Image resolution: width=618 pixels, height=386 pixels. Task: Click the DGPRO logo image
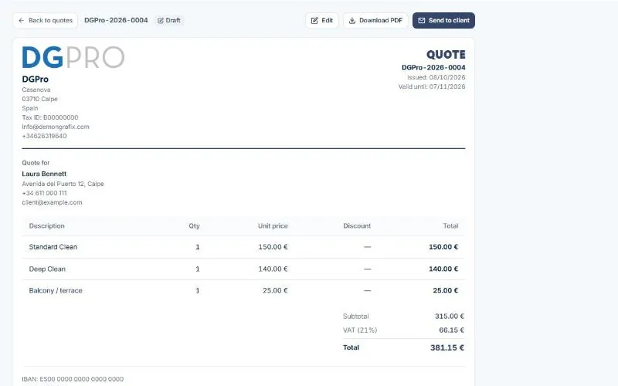(73, 57)
